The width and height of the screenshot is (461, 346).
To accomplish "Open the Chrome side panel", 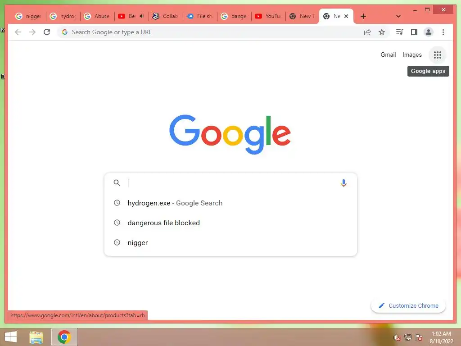I will point(414,32).
